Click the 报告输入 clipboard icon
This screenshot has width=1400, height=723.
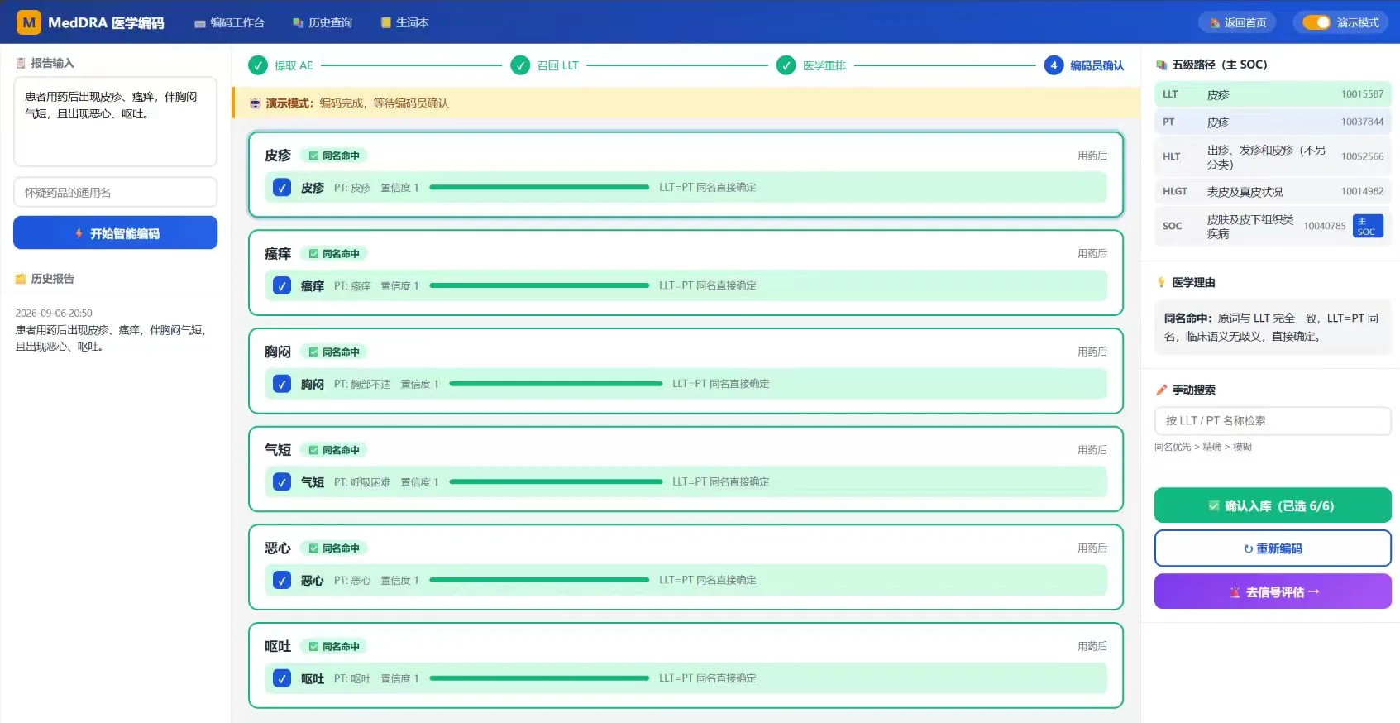pyautogui.click(x=21, y=63)
